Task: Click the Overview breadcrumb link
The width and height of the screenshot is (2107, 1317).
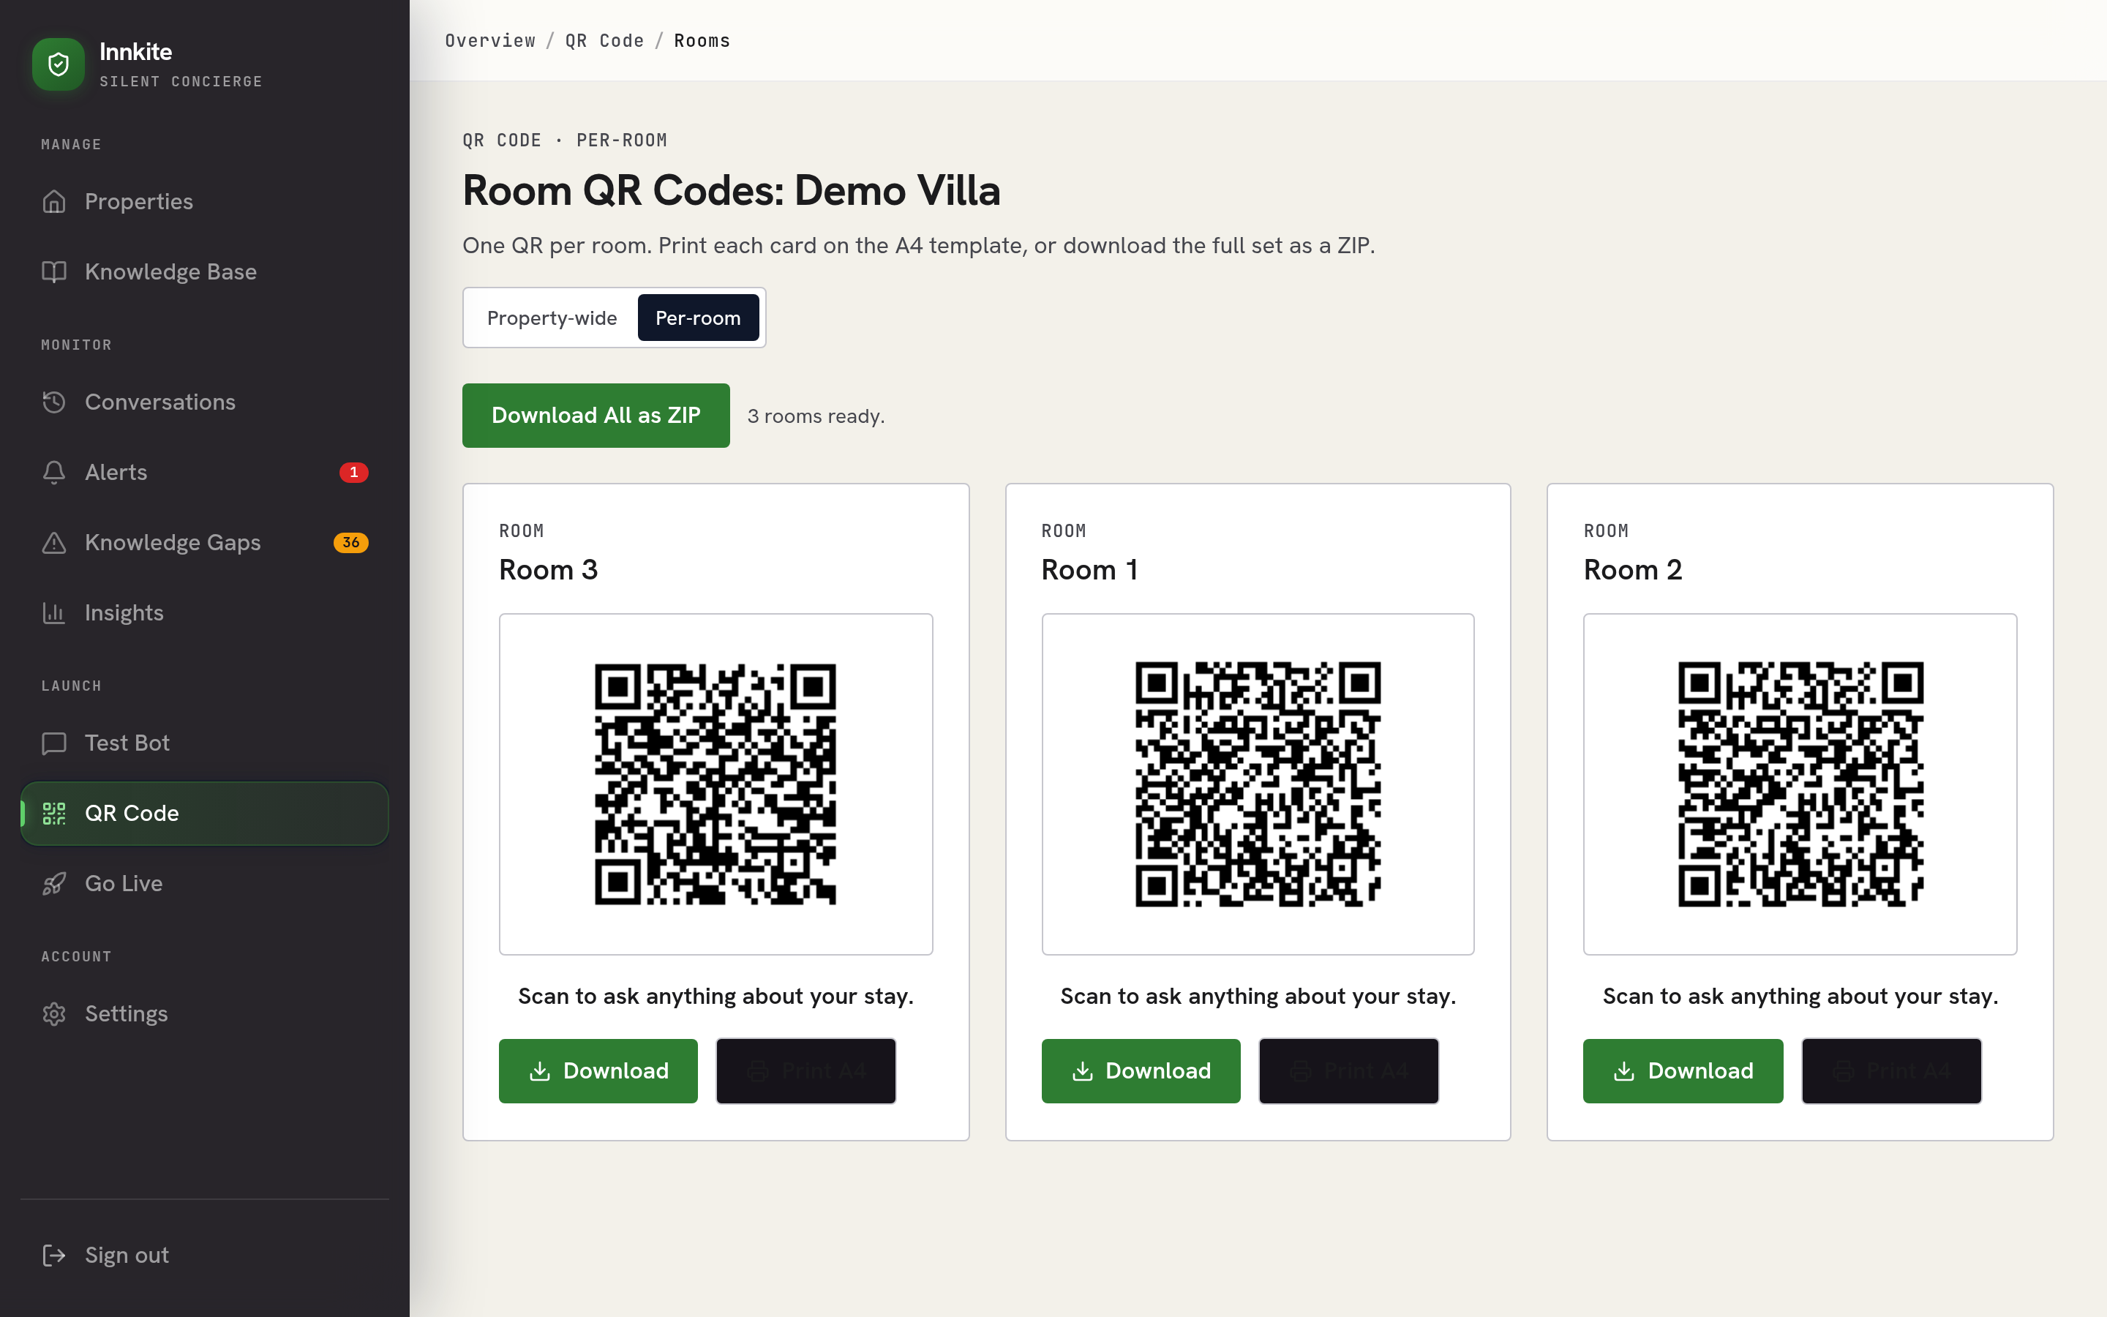Action: (490, 41)
